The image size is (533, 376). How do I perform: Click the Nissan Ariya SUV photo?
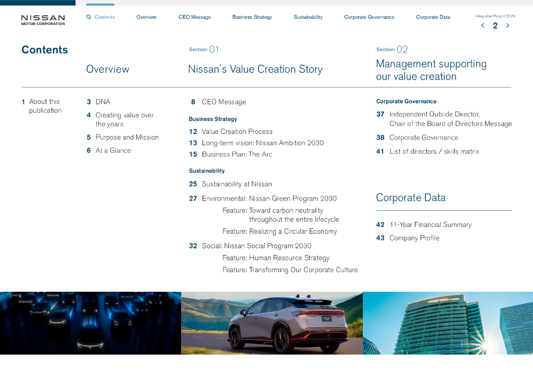point(272,323)
